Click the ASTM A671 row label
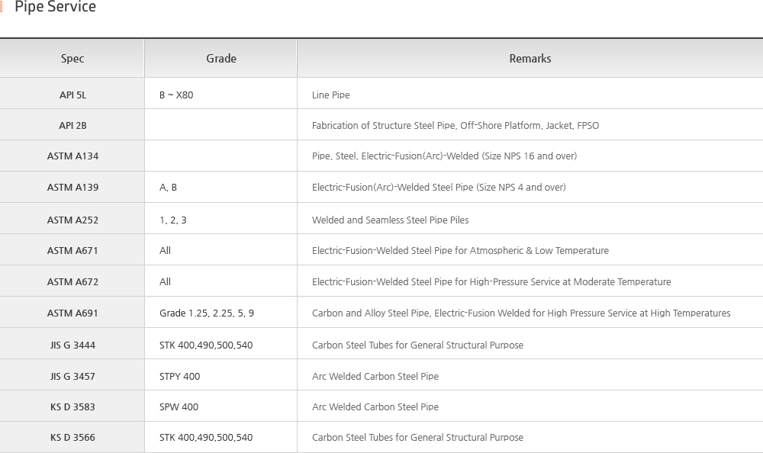Viewport: 763px width, 453px height. click(72, 251)
